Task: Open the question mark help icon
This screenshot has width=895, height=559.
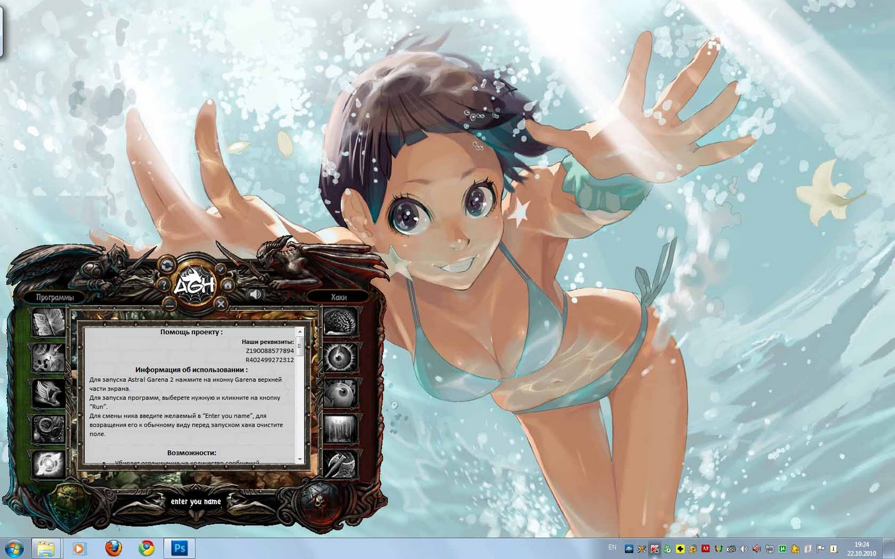Action: (163, 285)
